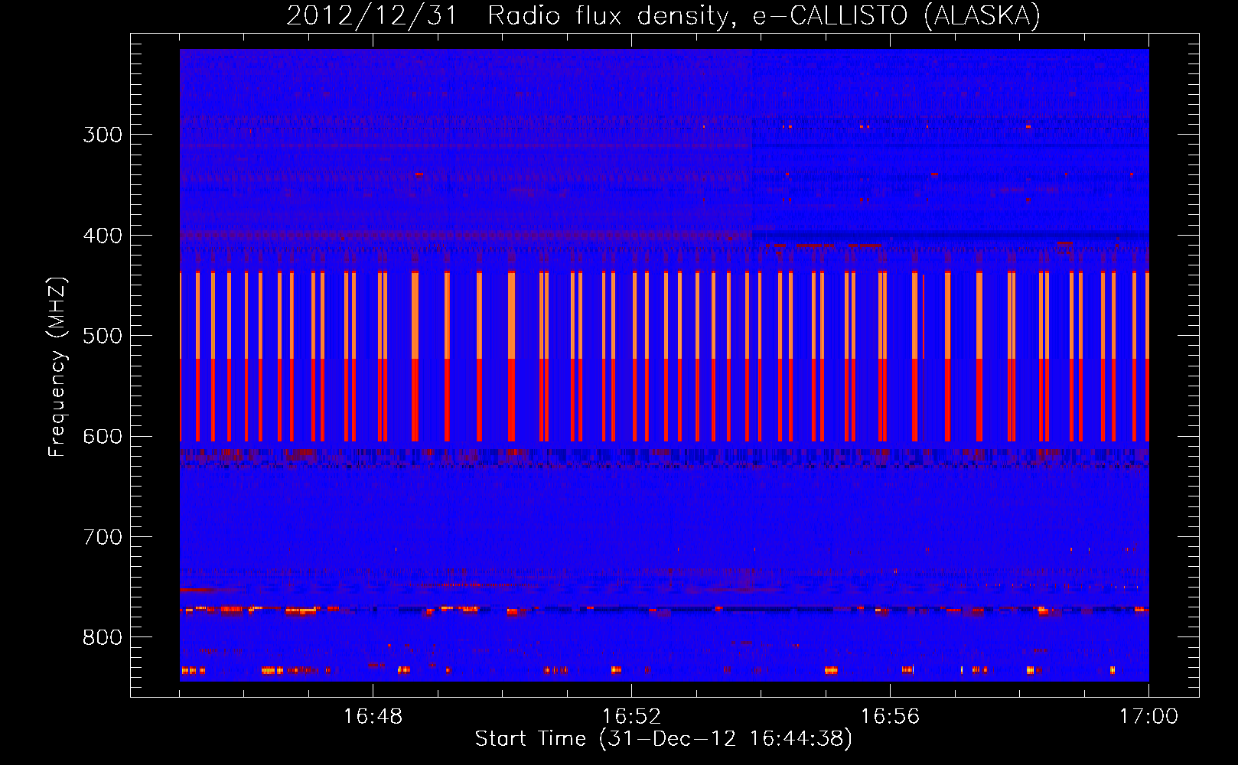The image size is (1238, 765).
Task: Click the 'Frequency (MHZ)' axis label
Action: 57,366
